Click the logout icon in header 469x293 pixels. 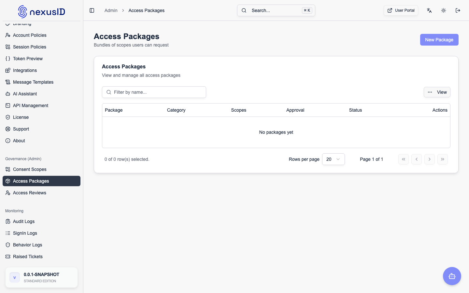(458, 10)
